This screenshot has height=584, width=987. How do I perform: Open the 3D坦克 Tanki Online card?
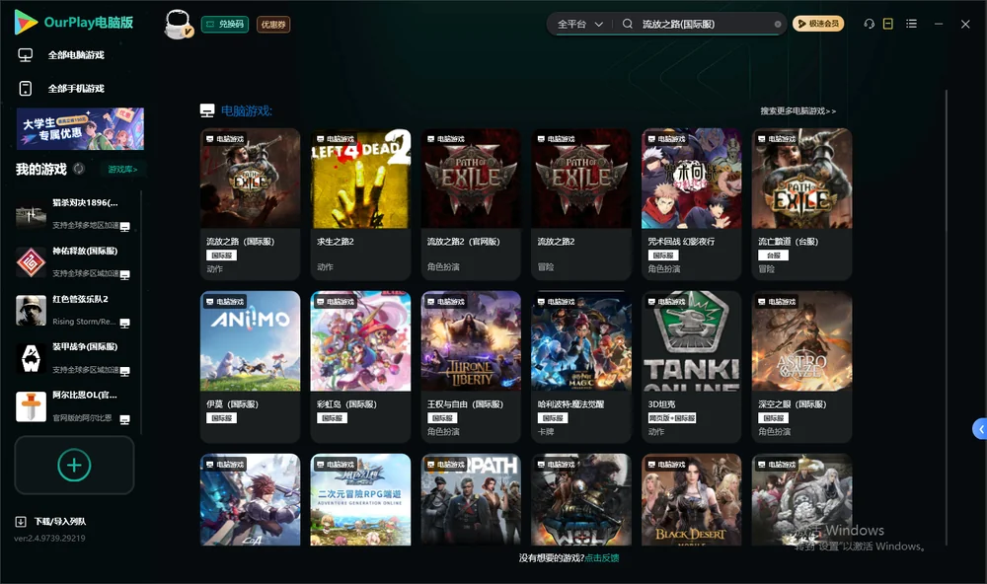691,366
